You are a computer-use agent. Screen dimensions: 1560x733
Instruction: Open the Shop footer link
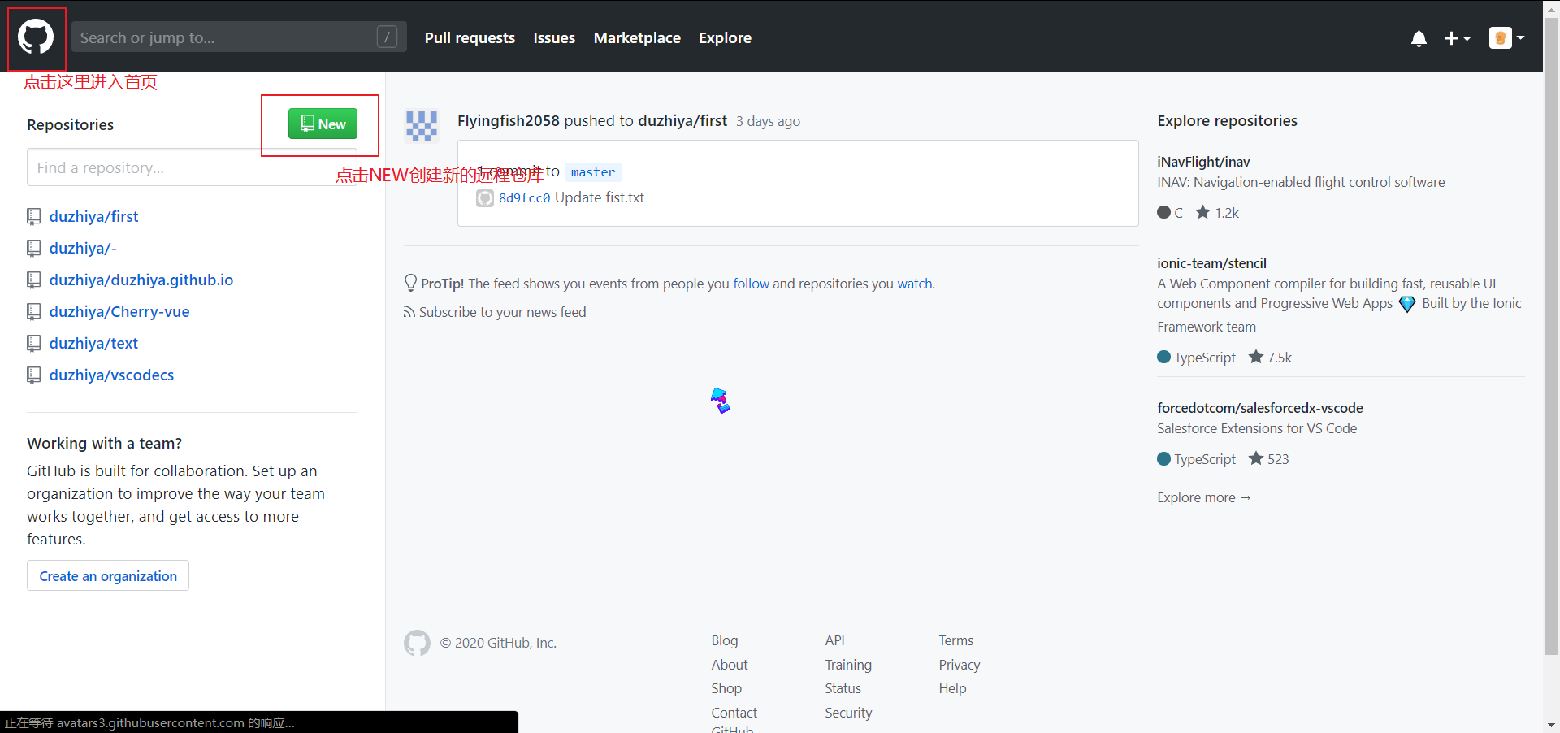pyautogui.click(x=726, y=688)
